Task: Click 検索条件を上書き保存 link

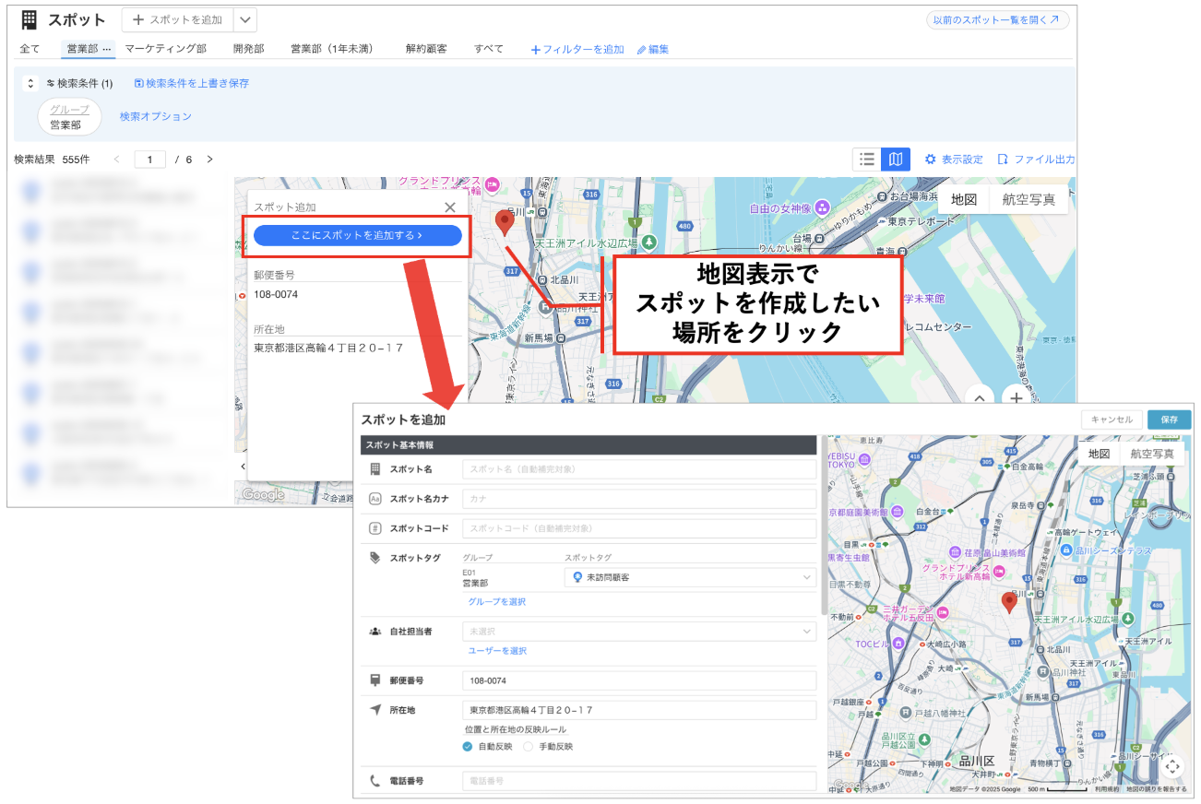Action: pyautogui.click(x=192, y=83)
